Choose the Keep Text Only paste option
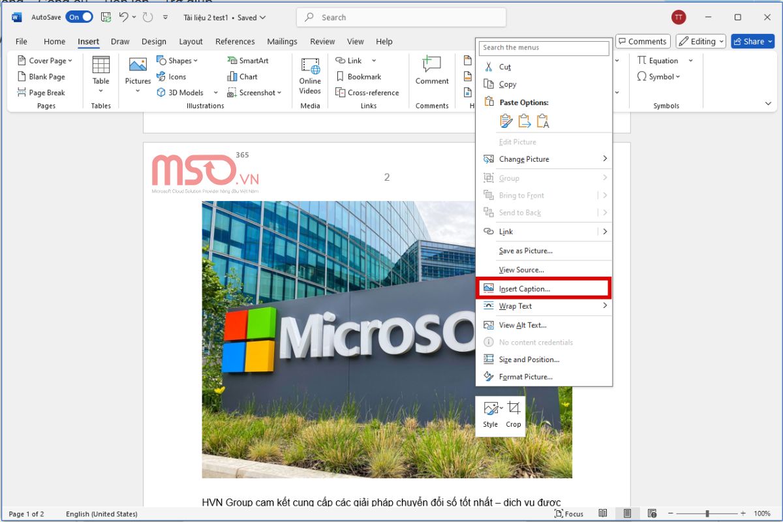Screen dimensions: 783x522 coord(543,121)
